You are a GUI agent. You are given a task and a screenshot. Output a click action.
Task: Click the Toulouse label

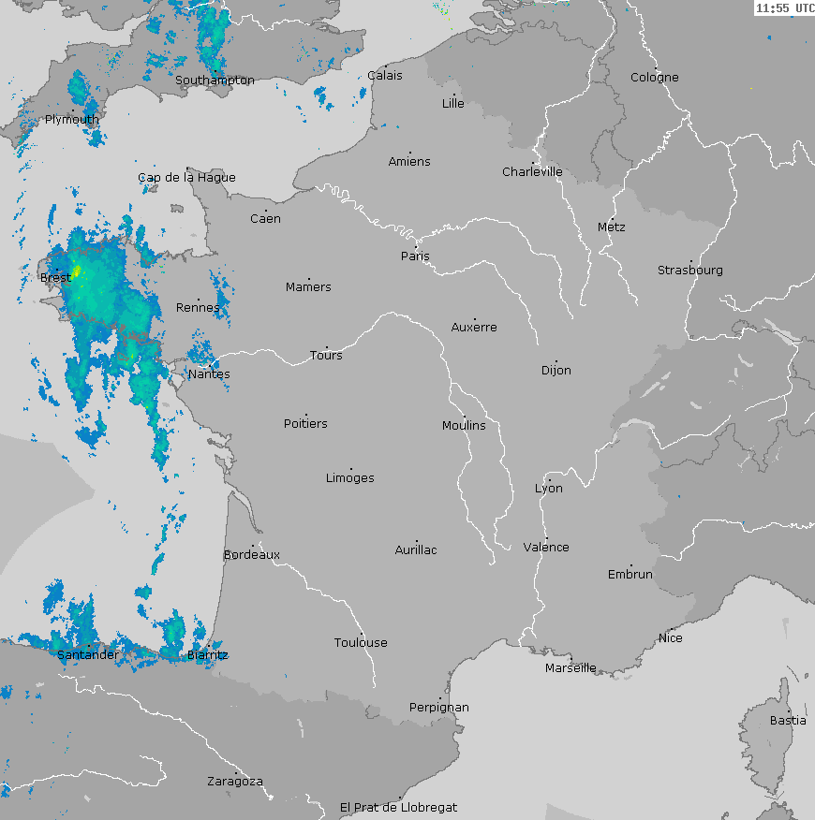[x=361, y=642]
